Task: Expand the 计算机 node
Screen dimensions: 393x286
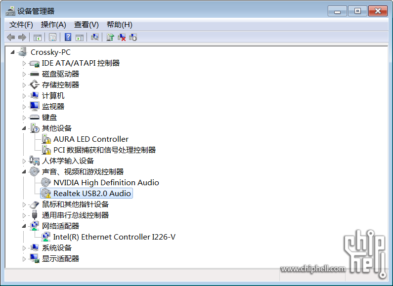Action: point(24,96)
